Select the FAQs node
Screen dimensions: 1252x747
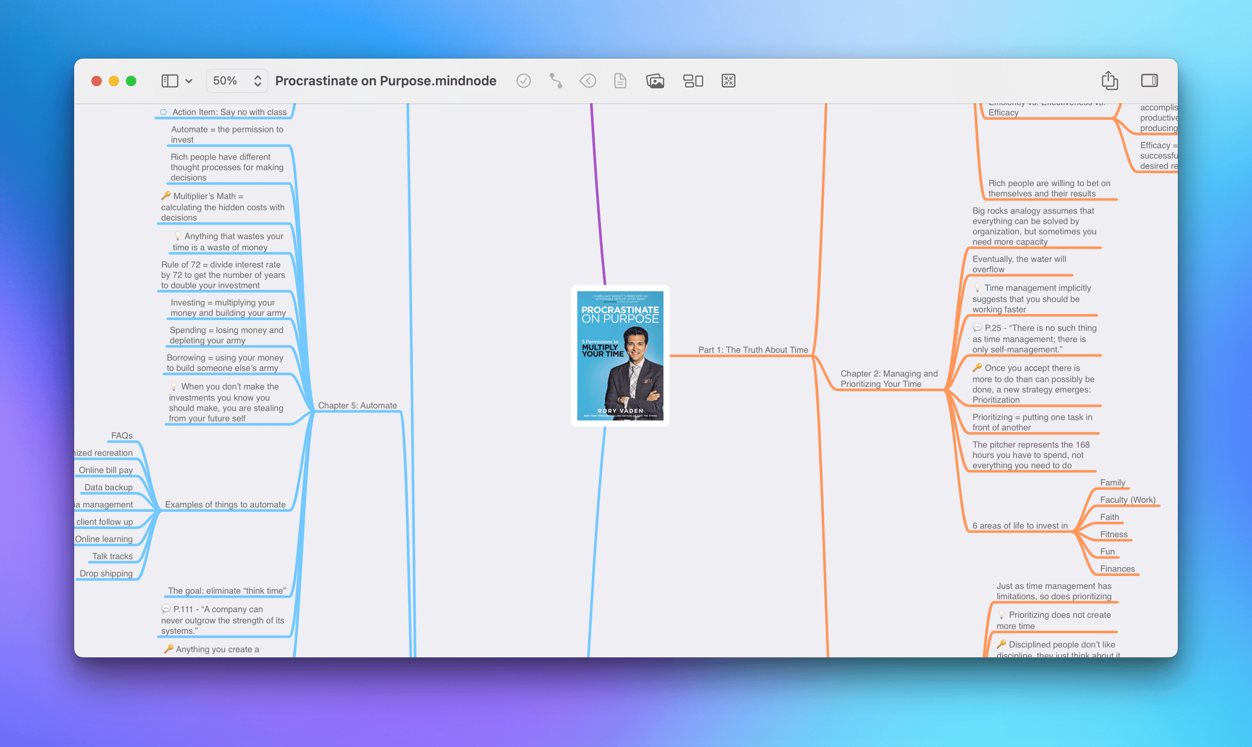(122, 436)
